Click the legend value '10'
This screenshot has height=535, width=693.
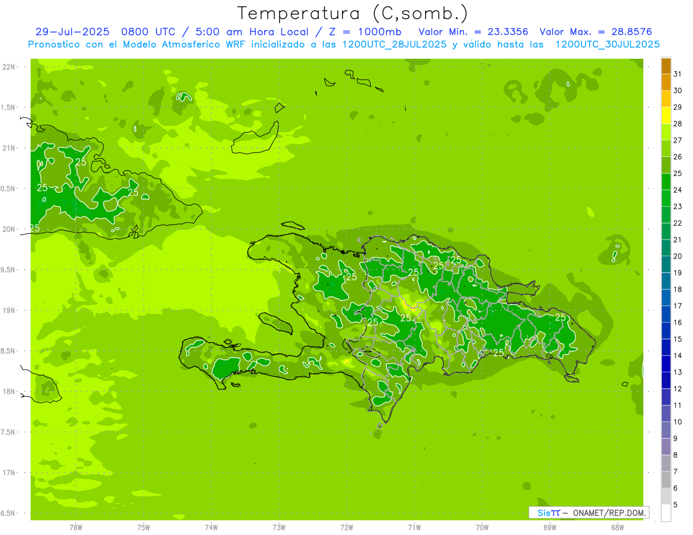coord(677,422)
